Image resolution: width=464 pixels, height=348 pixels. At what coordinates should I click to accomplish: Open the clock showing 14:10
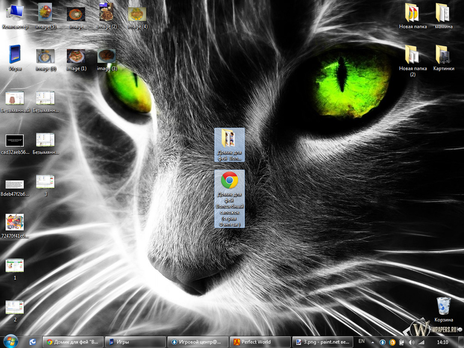(x=442, y=342)
